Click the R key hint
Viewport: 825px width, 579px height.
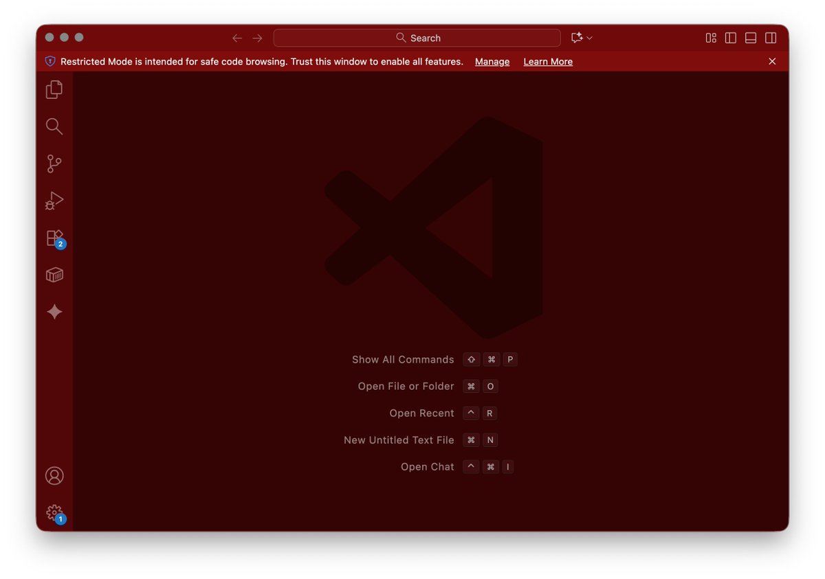click(x=489, y=413)
